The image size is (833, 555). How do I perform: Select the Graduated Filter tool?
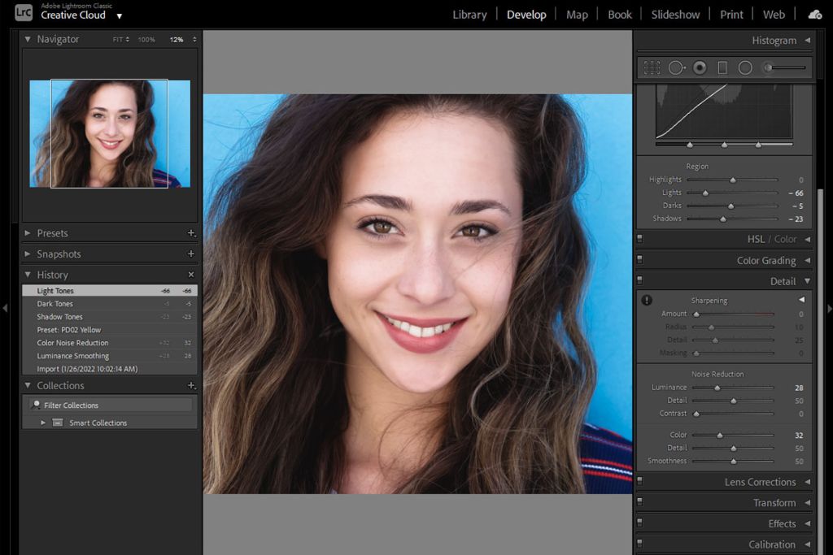pyautogui.click(x=722, y=67)
